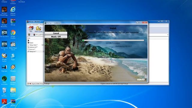Screen dimensions: 192x108
Task: Open Adobe Reader XI desktop shortcut
Action: 4,103
